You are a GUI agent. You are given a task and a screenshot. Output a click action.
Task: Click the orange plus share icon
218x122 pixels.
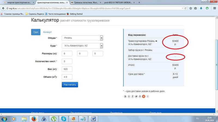(x=144, y=97)
